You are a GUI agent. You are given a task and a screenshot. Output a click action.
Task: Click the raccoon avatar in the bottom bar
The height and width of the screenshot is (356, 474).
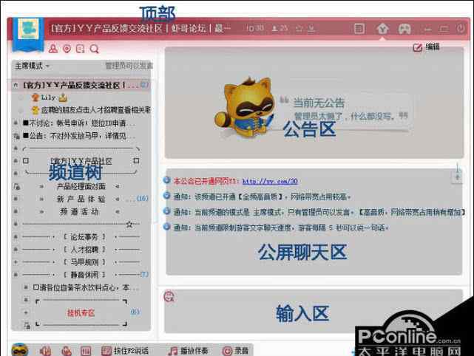click(x=20, y=350)
